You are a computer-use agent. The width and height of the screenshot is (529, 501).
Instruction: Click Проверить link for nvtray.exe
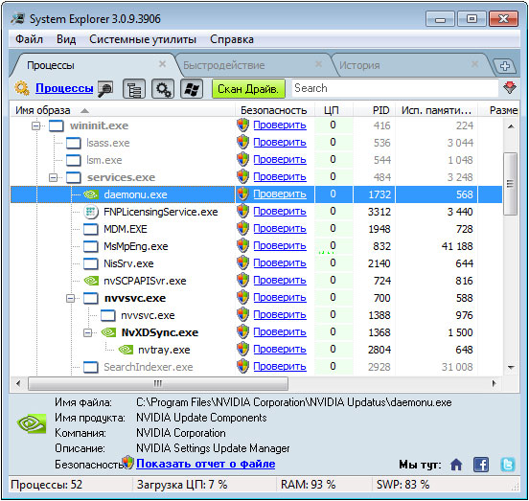pos(280,350)
